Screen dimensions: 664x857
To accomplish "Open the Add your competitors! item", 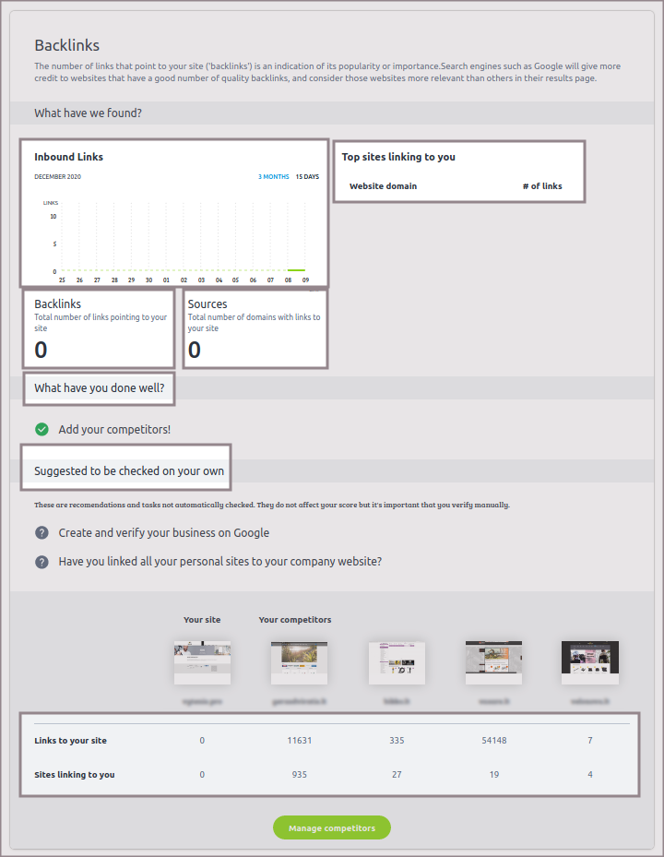I will [x=114, y=429].
